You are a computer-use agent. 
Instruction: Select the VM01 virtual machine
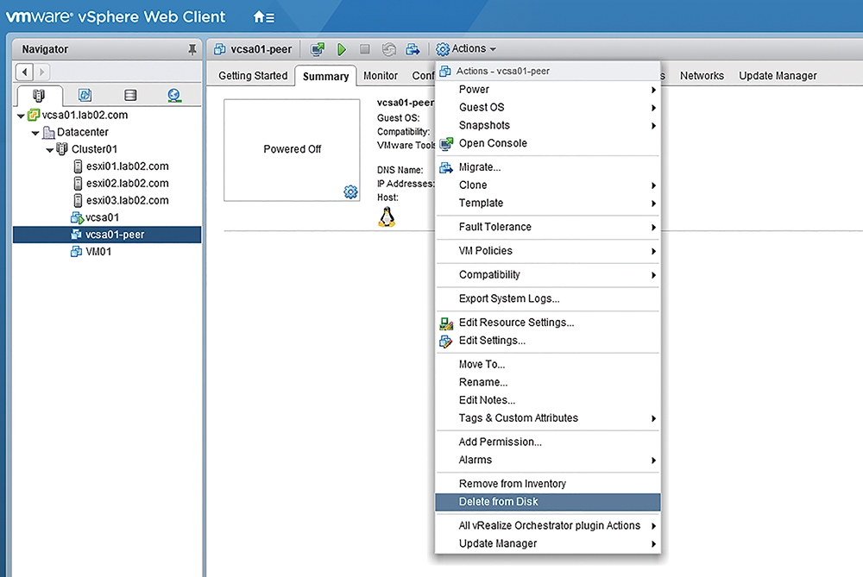(x=98, y=252)
